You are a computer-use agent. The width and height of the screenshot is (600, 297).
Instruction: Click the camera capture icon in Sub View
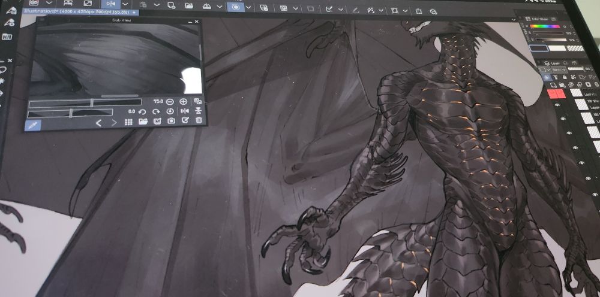pos(171,120)
